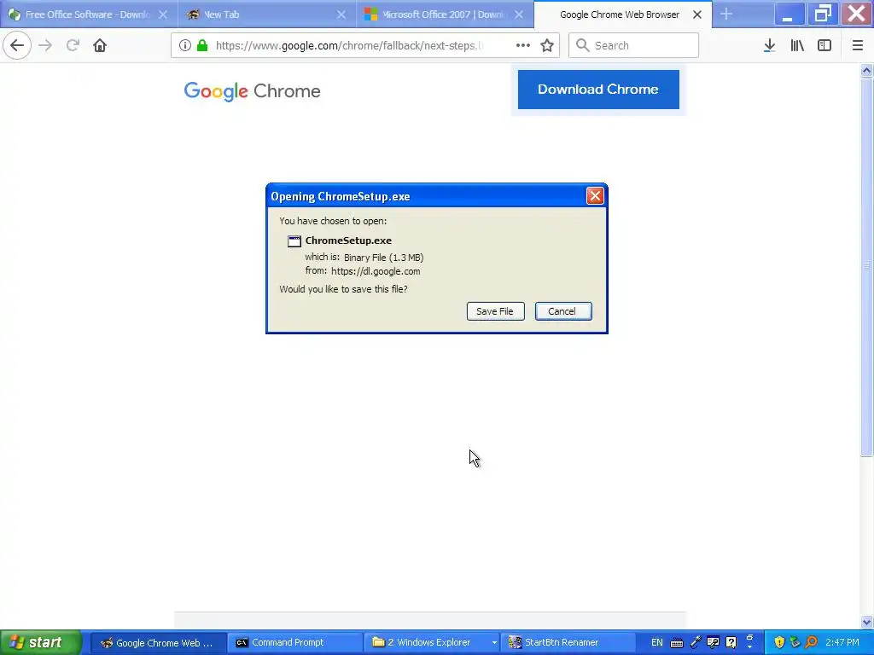Click the ChromeSetup.exe file icon
This screenshot has width=874, height=655.
(294, 241)
